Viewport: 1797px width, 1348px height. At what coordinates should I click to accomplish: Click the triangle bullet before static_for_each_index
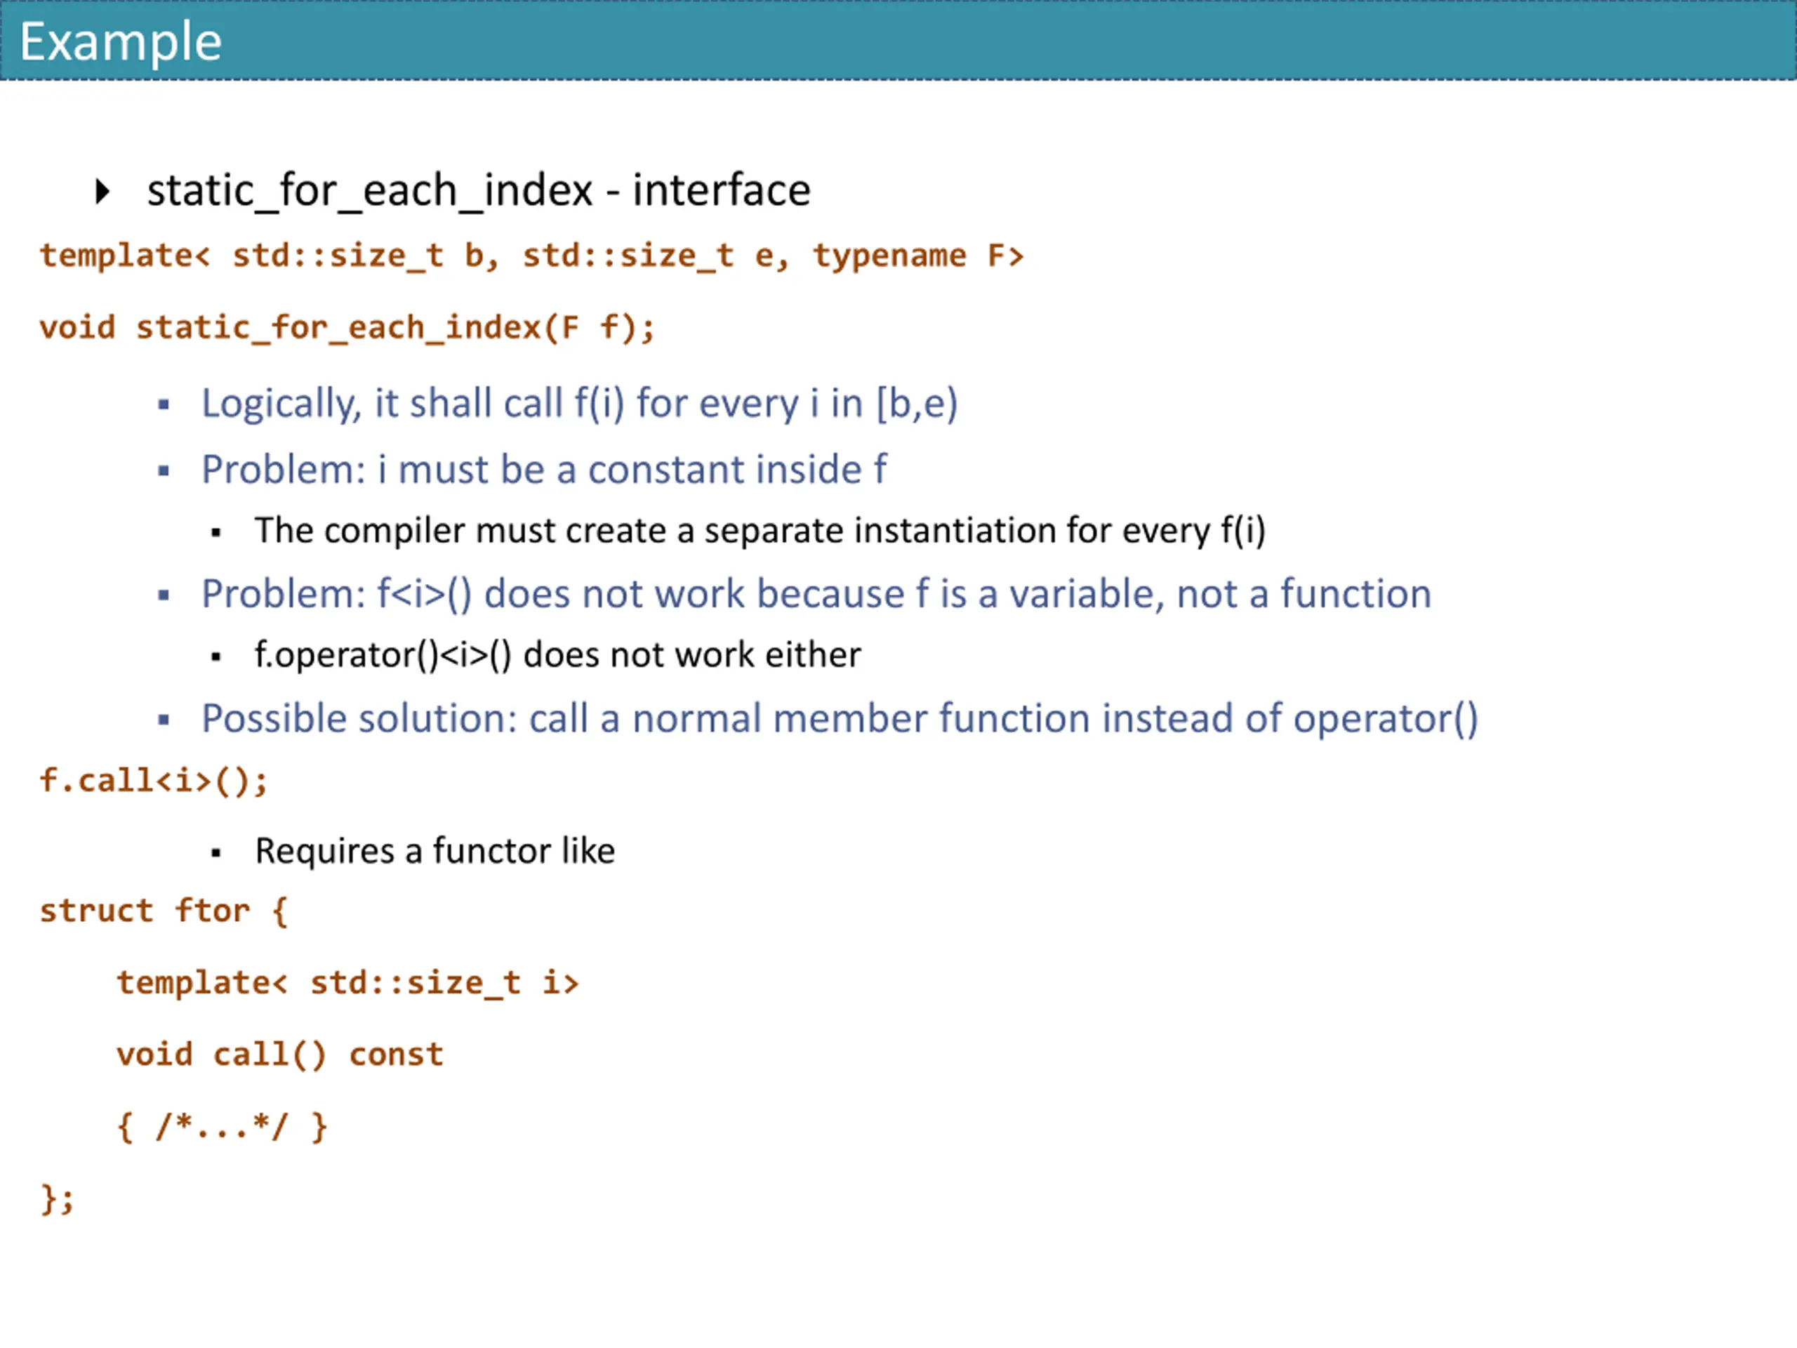[x=102, y=192]
